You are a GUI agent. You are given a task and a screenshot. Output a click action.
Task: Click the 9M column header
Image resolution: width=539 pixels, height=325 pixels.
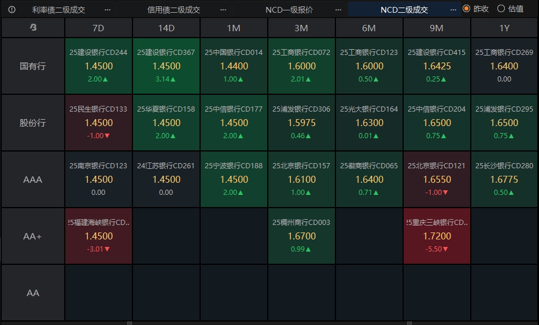tap(437, 28)
